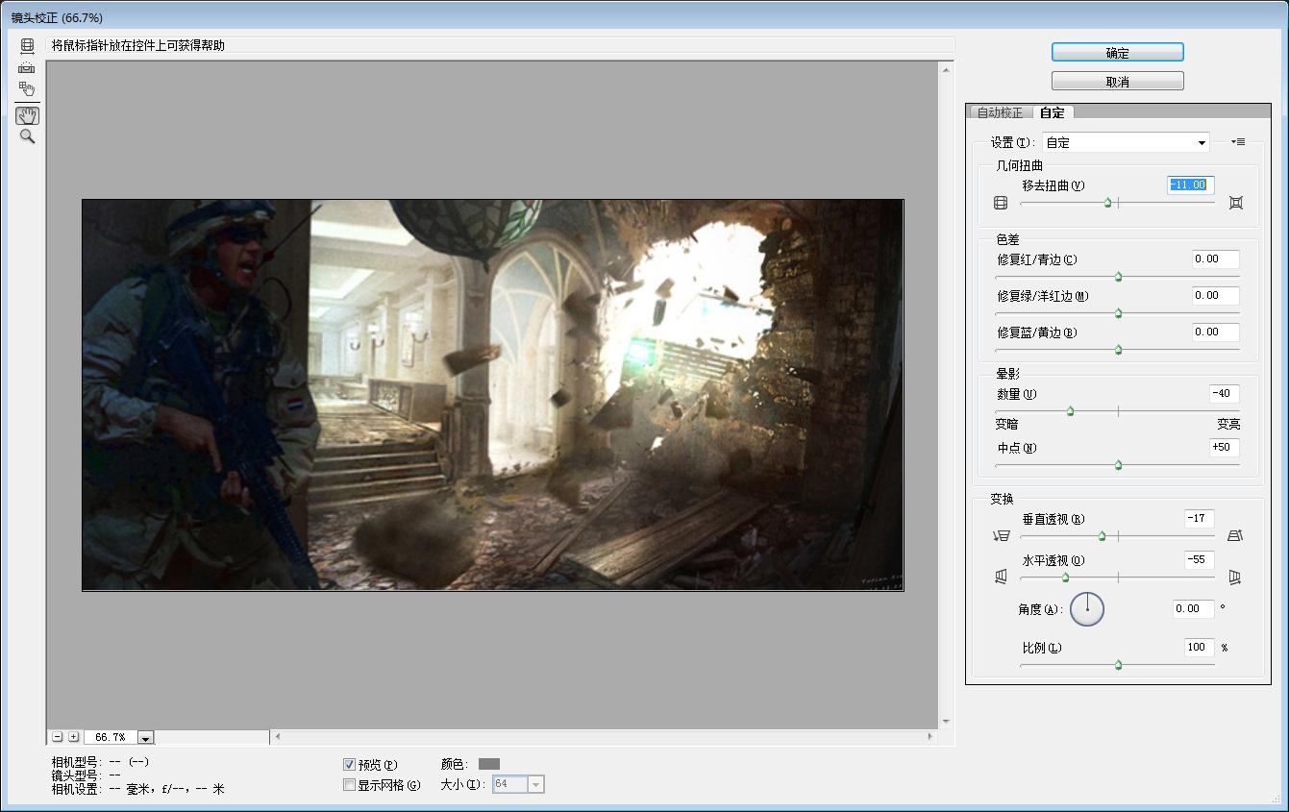Image resolution: width=1289 pixels, height=812 pixels.
Task: Click the 水平透视 slider handle
Action: pos(1065,578)
